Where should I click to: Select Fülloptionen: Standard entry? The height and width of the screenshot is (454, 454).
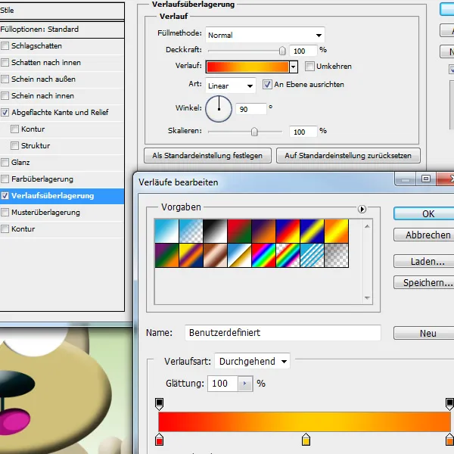click(62, 30)
